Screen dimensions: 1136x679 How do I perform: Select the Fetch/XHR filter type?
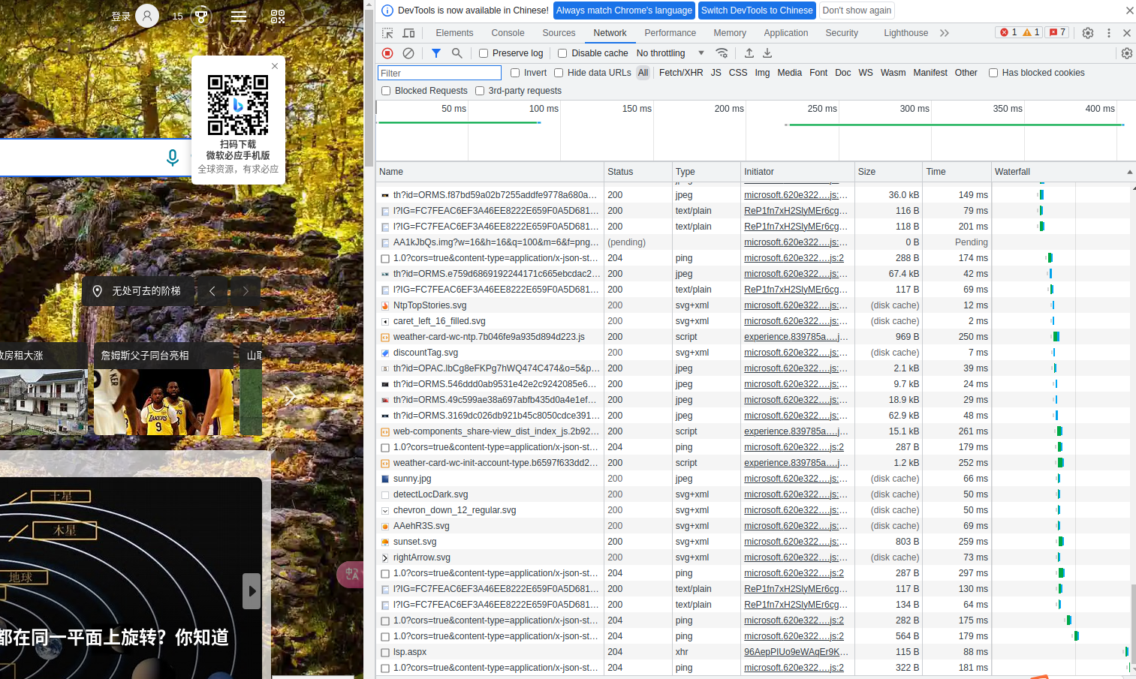[x=680, y=73]
